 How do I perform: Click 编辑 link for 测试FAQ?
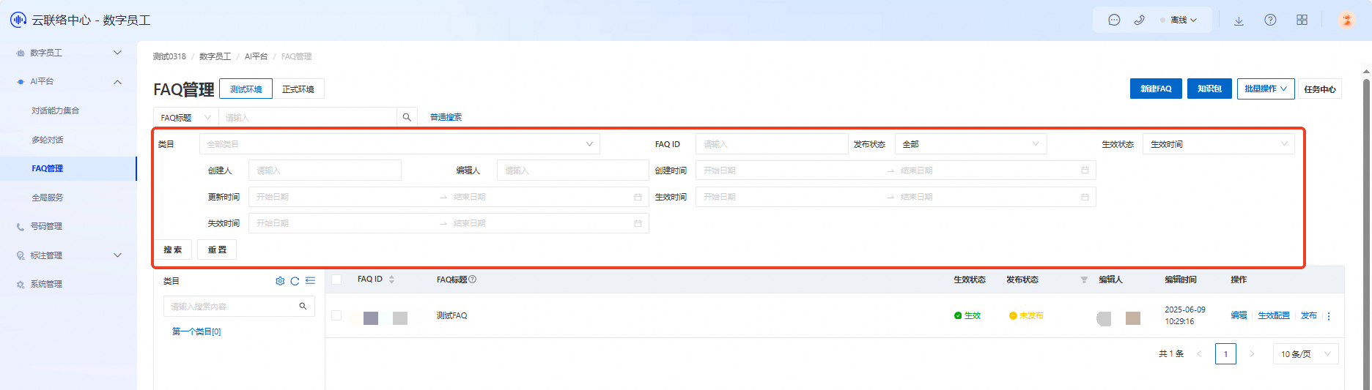(1239, 315)
